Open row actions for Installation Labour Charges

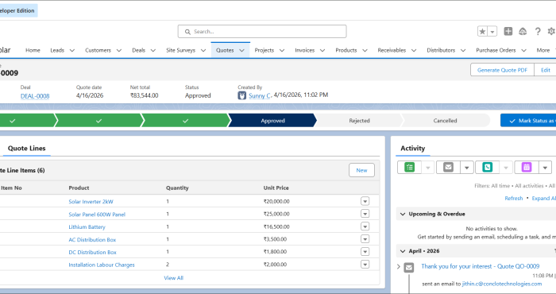pos(365,265)
